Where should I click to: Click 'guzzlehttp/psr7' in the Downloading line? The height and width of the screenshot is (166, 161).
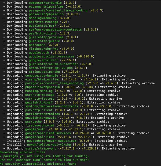pyautogui.click(x=42, y=26)
